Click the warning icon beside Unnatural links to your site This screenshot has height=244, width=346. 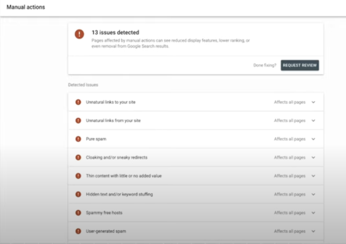click(x=78, y=102)
